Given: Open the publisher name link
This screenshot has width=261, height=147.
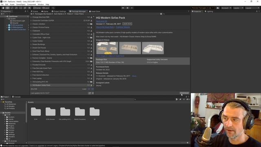Looking at the screenshot, I should click(x=102, y=21).
